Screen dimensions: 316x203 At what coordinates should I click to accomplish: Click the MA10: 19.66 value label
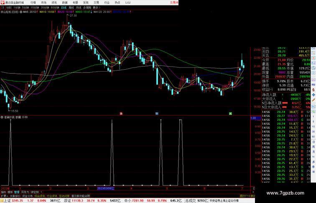point(47,12)
